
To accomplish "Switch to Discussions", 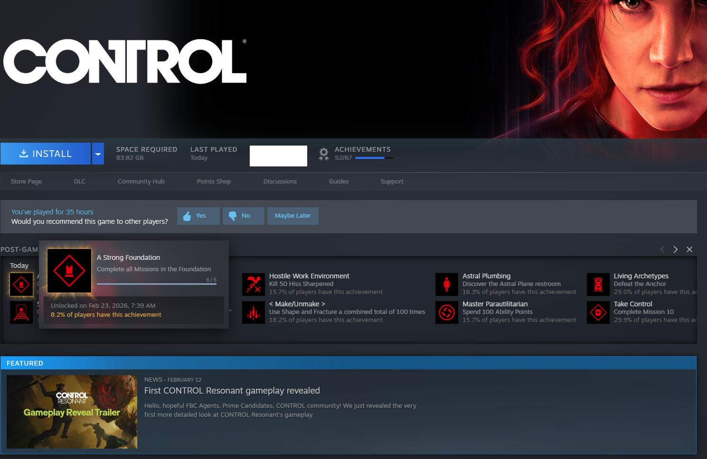I will tap(280, 181).
